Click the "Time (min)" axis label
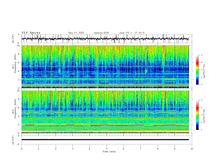The height and width of the screenshot is (167, 216). coord(109,151)
